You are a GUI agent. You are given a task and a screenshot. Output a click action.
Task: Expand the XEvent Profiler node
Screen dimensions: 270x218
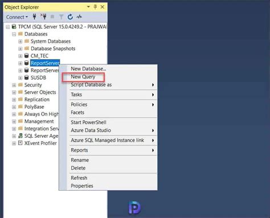click(x=14, y=143)
